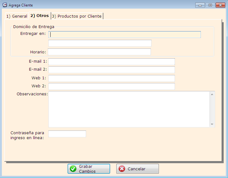Image resolution: width=228 pixels, height=178 pixels.
Task: Open the 3) Productos por Cliente tab
Action: 77,16
